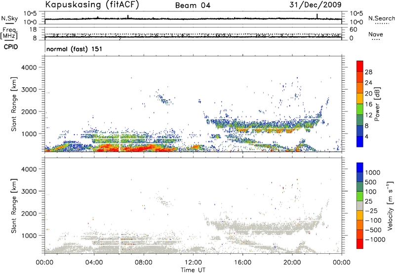Click the date '31/Dec/2009'
The image size is (395, 273).
coord(316,4)
